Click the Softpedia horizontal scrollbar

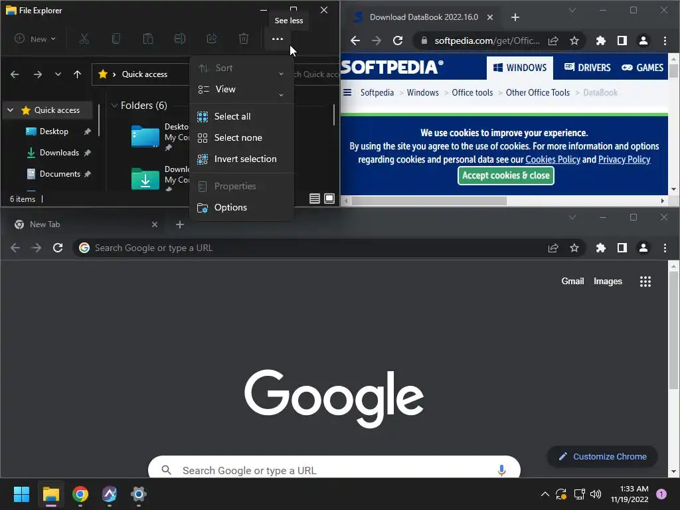[430, 201]
